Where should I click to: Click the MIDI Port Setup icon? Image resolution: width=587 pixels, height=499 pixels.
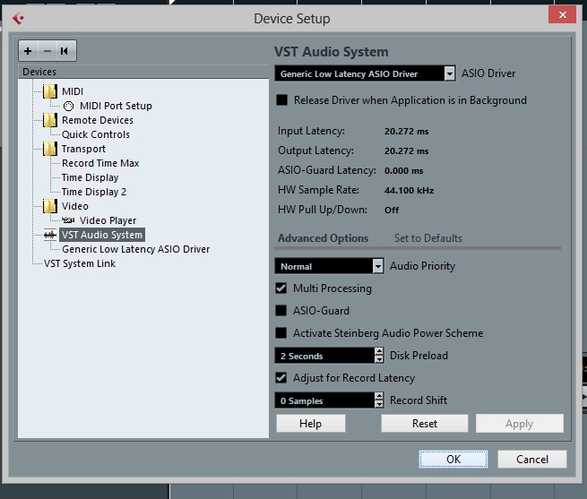tap(68, 106)
